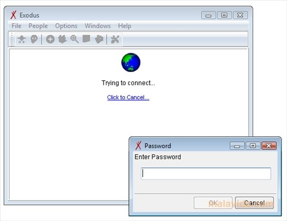
Task: Click the toolbar icon right of the speech bubble
Action: (x=99, y=39)
